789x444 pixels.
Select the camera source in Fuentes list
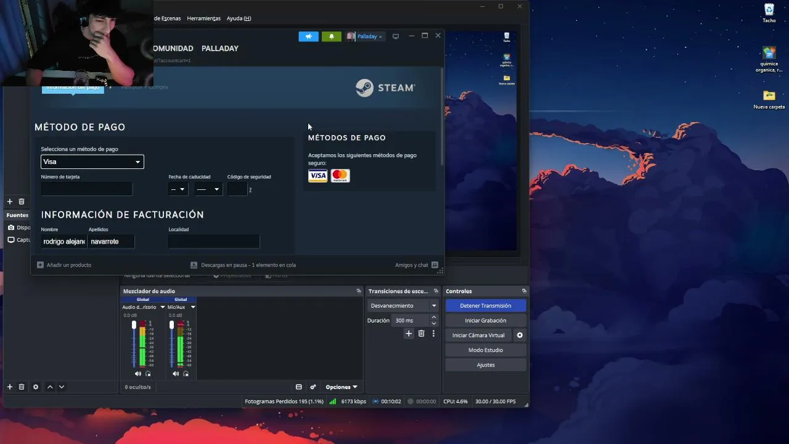tap(18, 228)
